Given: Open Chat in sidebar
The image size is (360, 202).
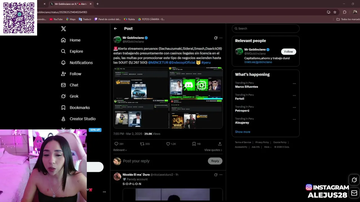Looking at the screenshot, I should click(x=69, y=85).
